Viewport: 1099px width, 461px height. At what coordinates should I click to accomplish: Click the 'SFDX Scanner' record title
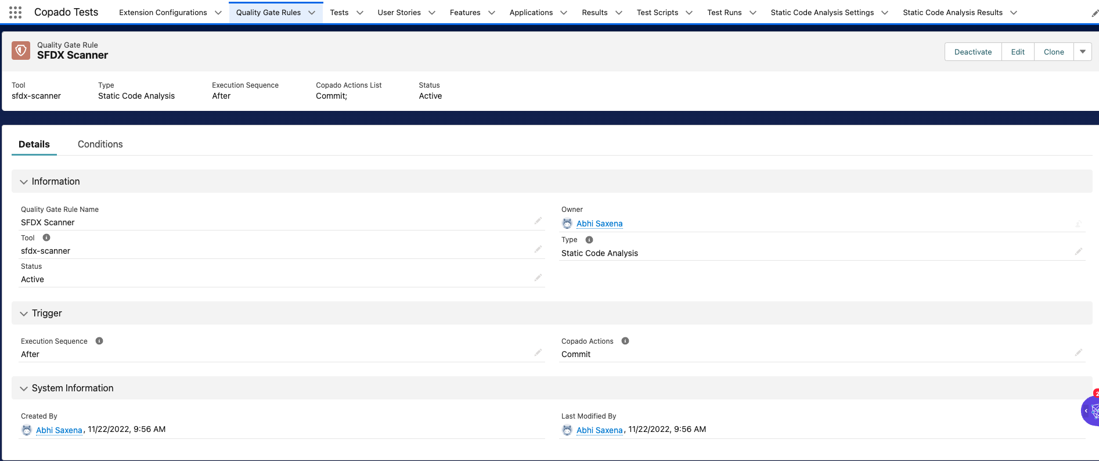tap(73, 55)
